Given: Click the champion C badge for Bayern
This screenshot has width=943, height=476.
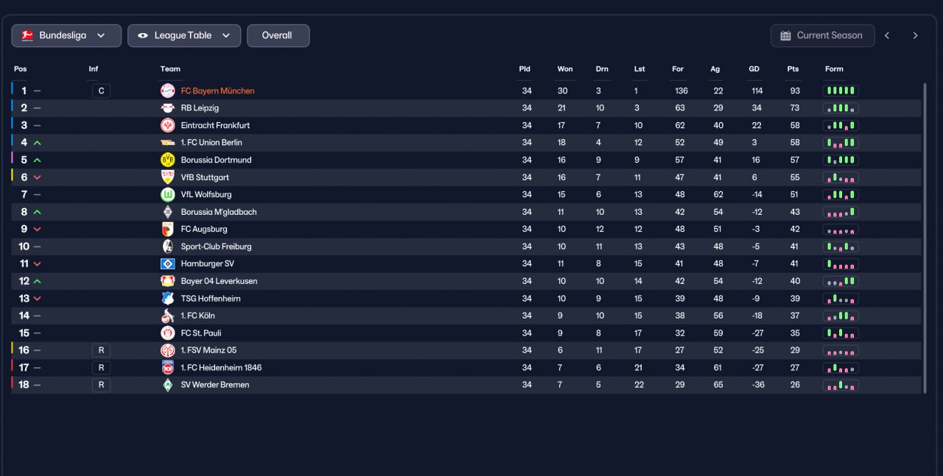Looking at the screenshot, I should (101, 90).
